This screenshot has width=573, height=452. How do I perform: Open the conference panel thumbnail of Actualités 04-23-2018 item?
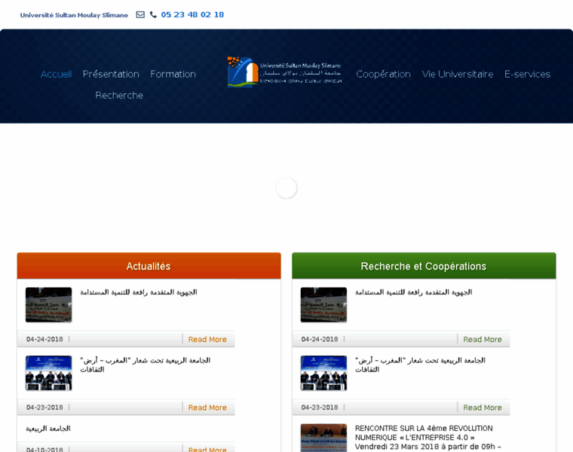click(48, 373)
